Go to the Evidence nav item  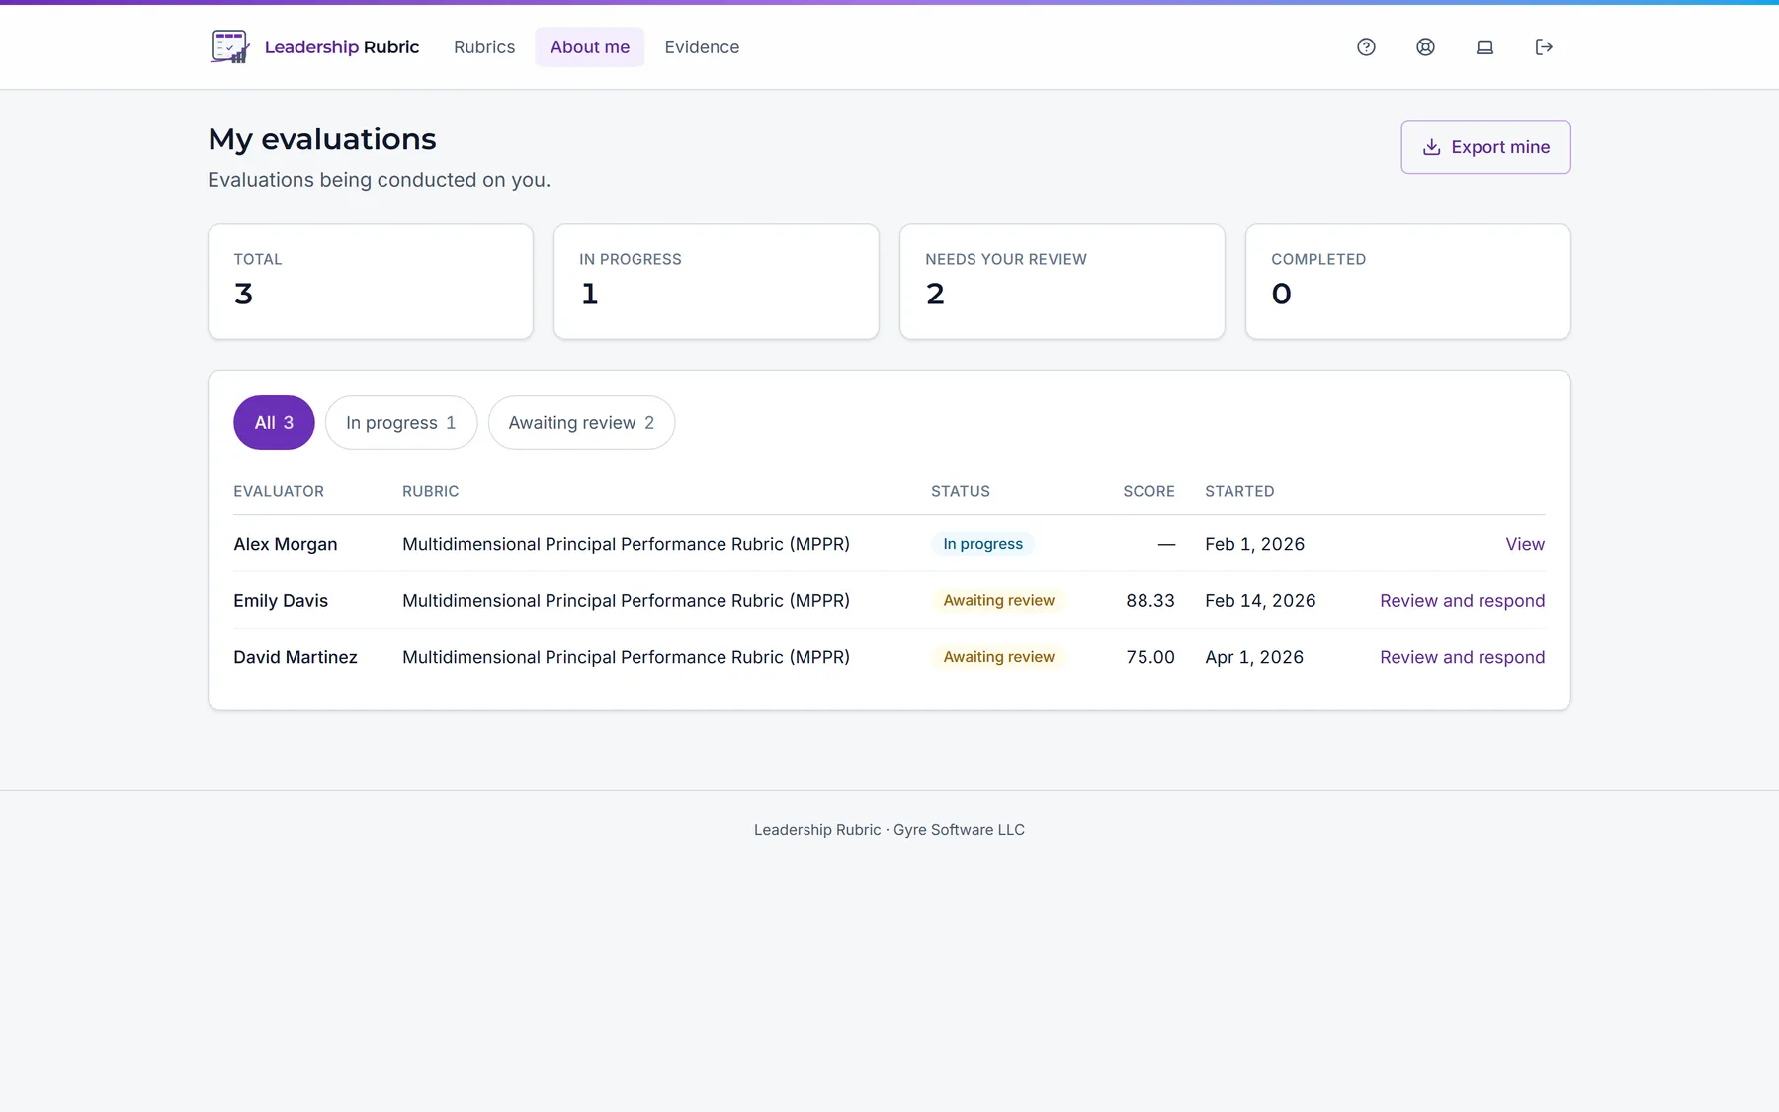pyautogui.click(x=702, y=46)
